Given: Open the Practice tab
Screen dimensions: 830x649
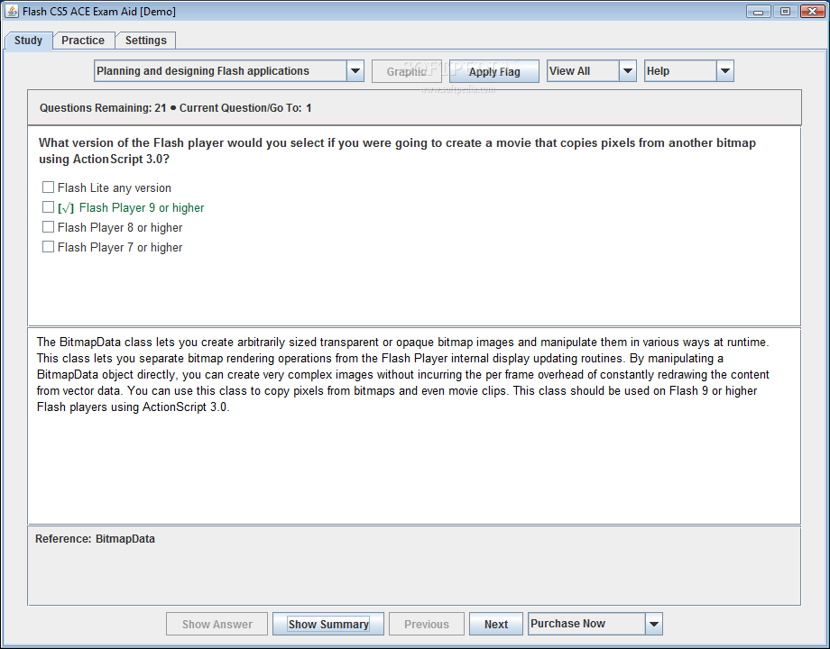Looking at the screenshot, I should 83,41.
